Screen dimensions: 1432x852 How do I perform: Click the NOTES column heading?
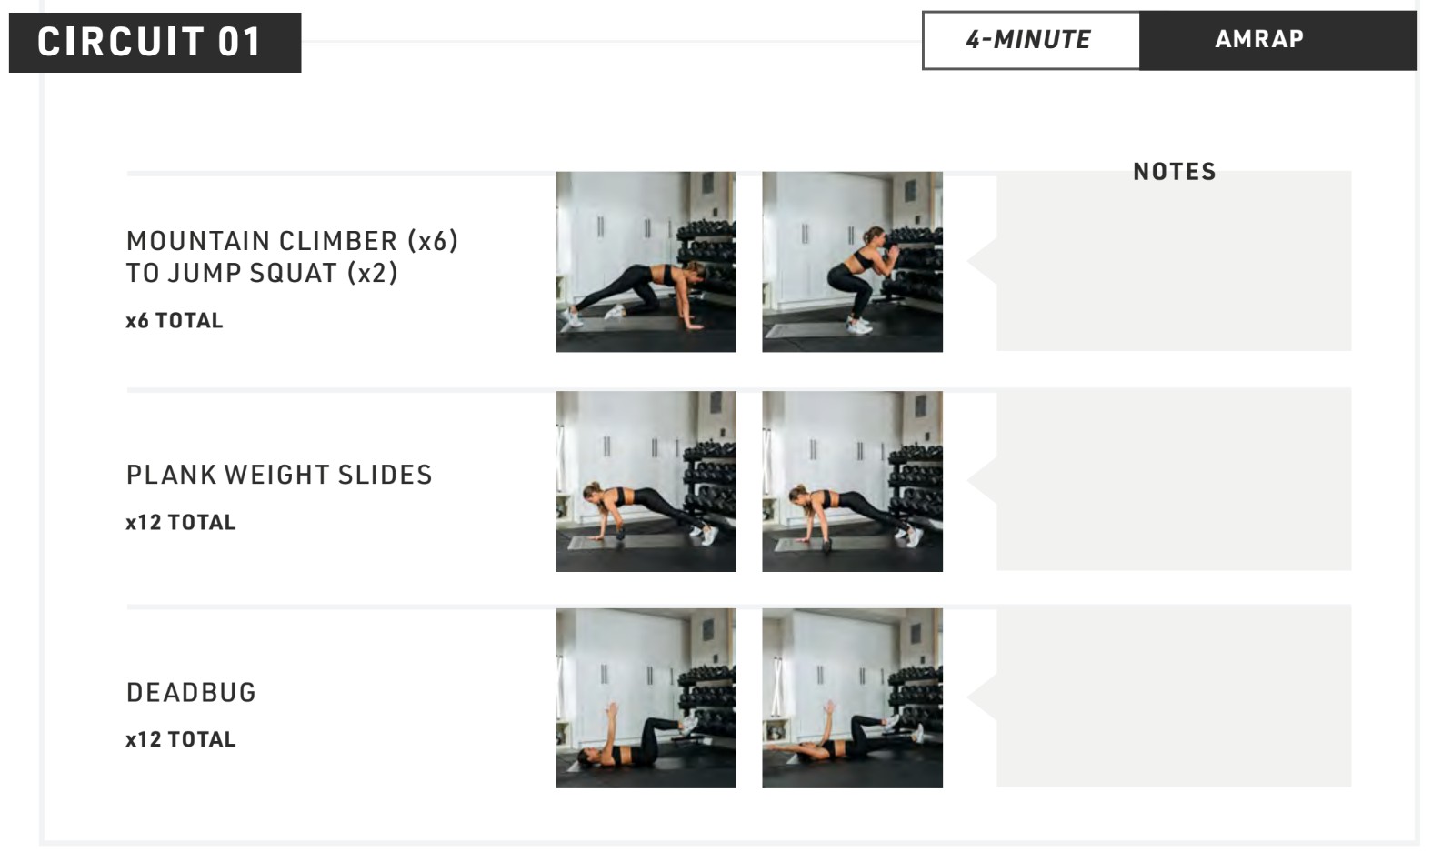point(1174,171)
